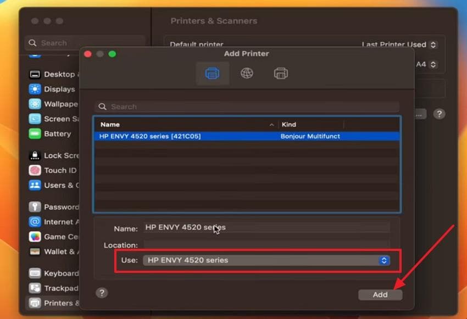Image resolution: width=467 pixels, height=319 pixels.
Task: Open Touch ID settings in sidebar
Action: 54,170
